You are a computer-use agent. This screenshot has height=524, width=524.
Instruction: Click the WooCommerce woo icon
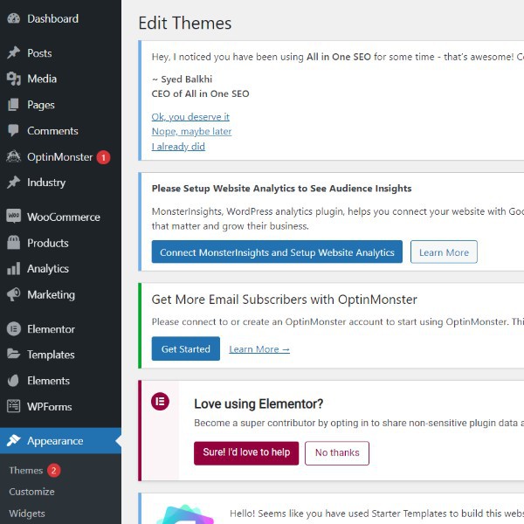14,217
